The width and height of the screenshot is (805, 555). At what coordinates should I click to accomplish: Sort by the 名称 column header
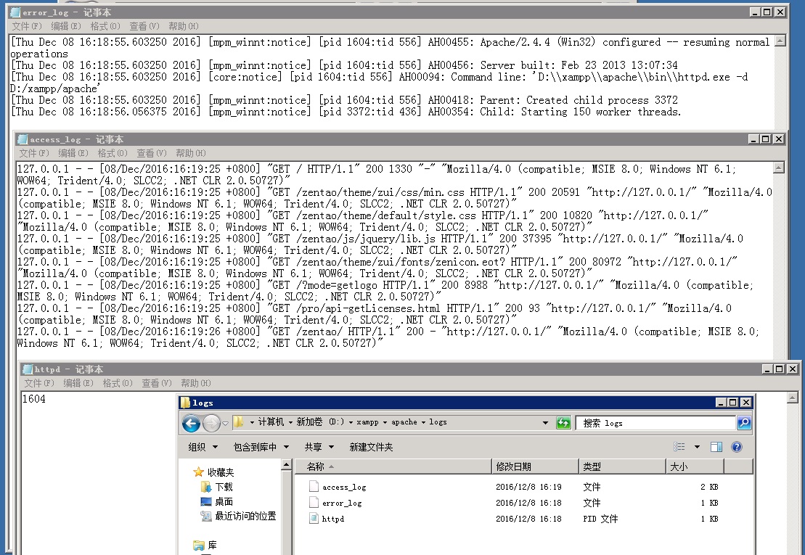[393, 466]
